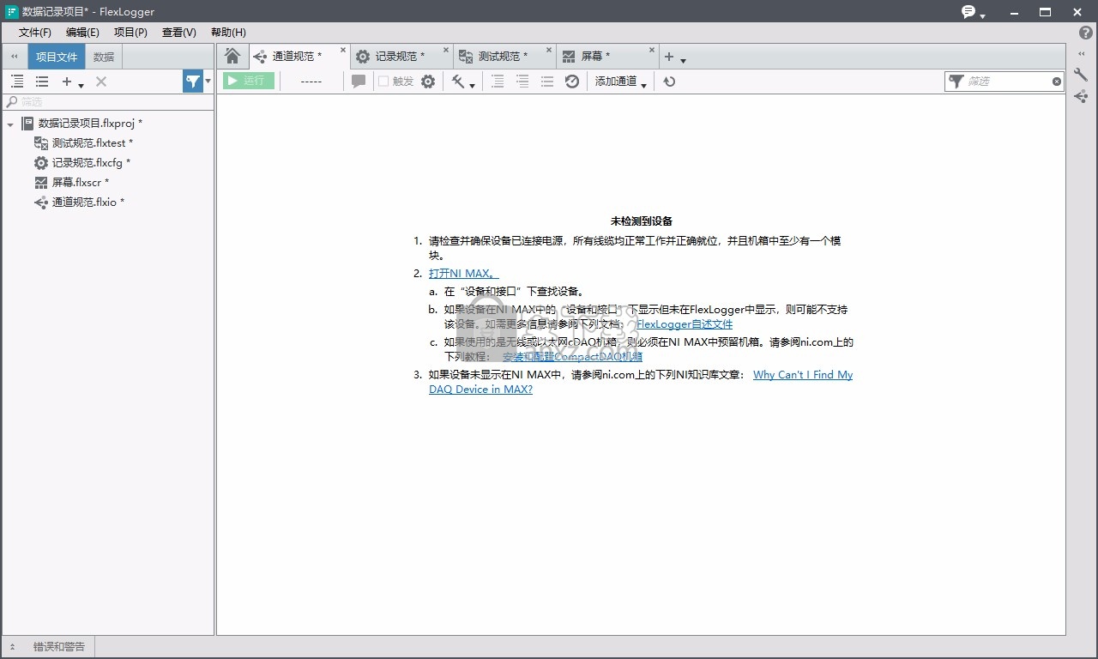Click the expand all tree icon
1098x659 pixels.
click(x=17, y=82)
